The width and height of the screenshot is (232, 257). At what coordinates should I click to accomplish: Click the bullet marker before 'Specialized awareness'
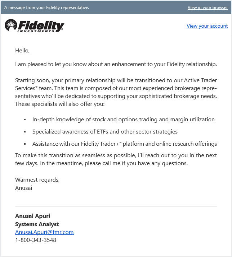pyautogui.click(x=25, y=132)
